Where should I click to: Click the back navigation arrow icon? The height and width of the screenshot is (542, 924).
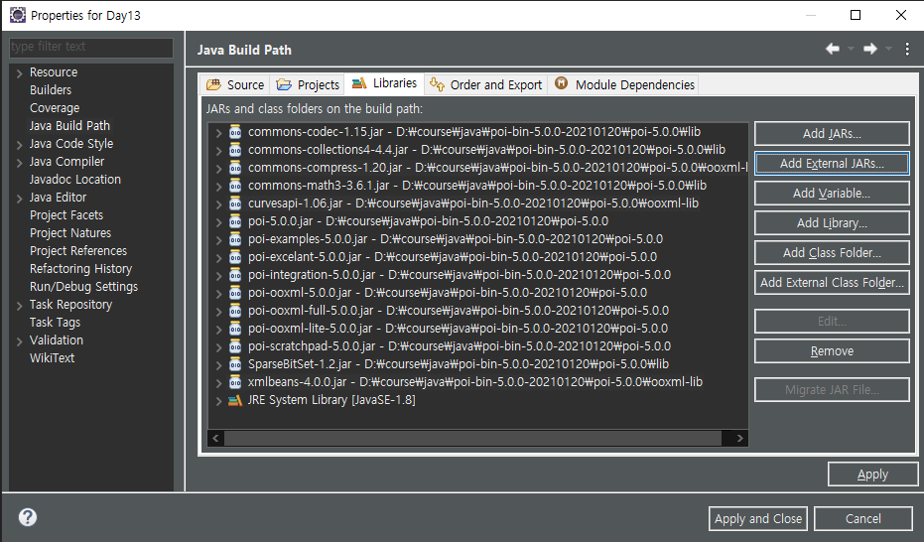[x=833, y=49]
